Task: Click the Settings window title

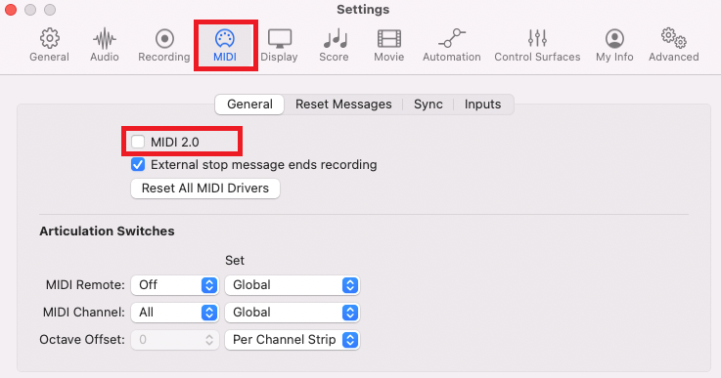Action: tap(363, 9)
